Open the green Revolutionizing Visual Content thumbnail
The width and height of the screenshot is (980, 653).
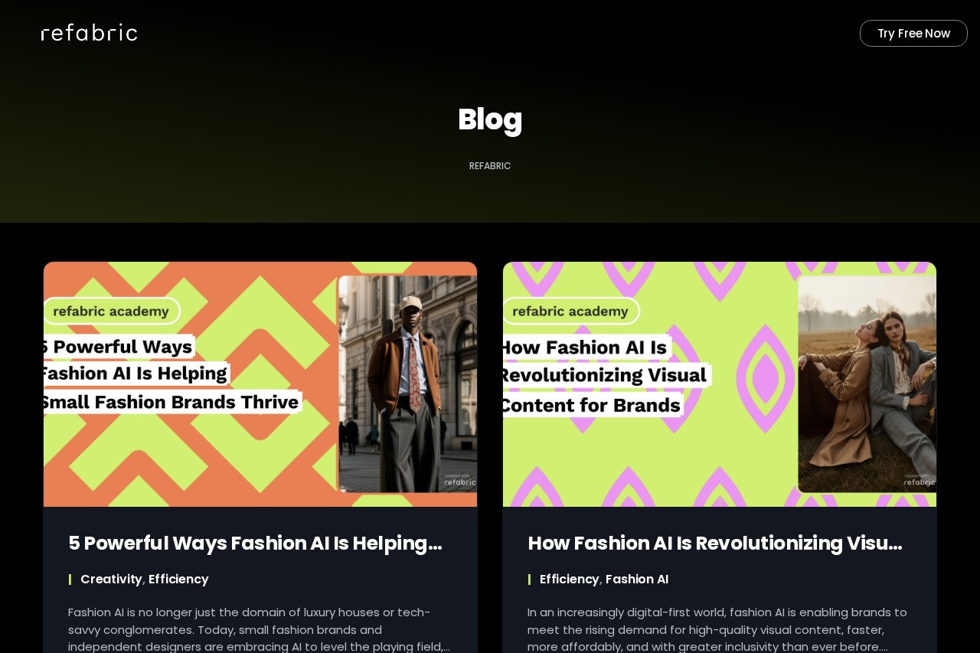coord(720,384)
